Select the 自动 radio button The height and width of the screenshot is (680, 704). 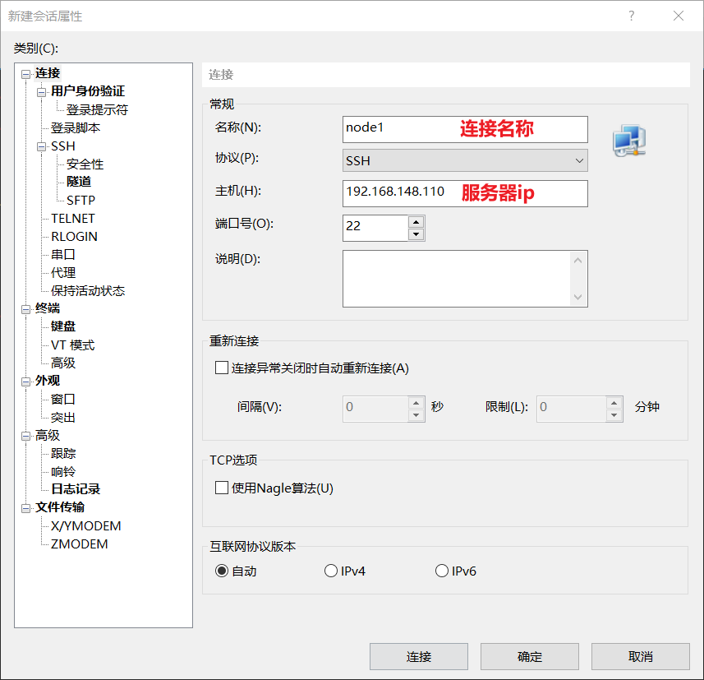(x=221, y=571)
